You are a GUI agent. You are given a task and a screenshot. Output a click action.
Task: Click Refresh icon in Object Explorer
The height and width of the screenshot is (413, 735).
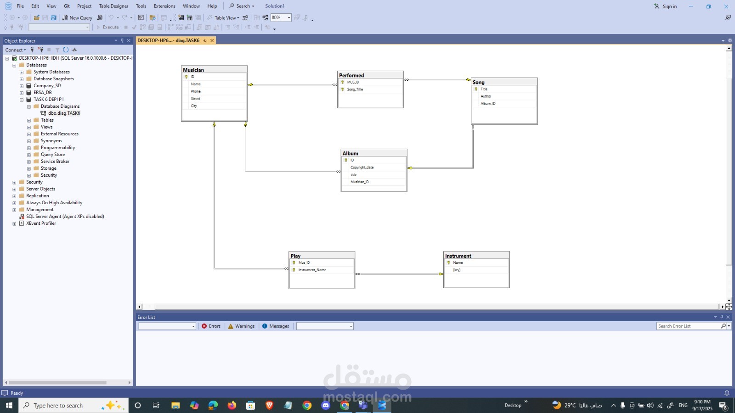[x=66, y=50]
